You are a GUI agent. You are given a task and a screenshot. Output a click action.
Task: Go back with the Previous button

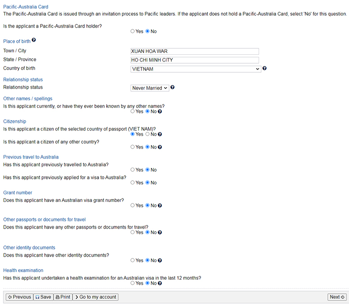[19, 297]
